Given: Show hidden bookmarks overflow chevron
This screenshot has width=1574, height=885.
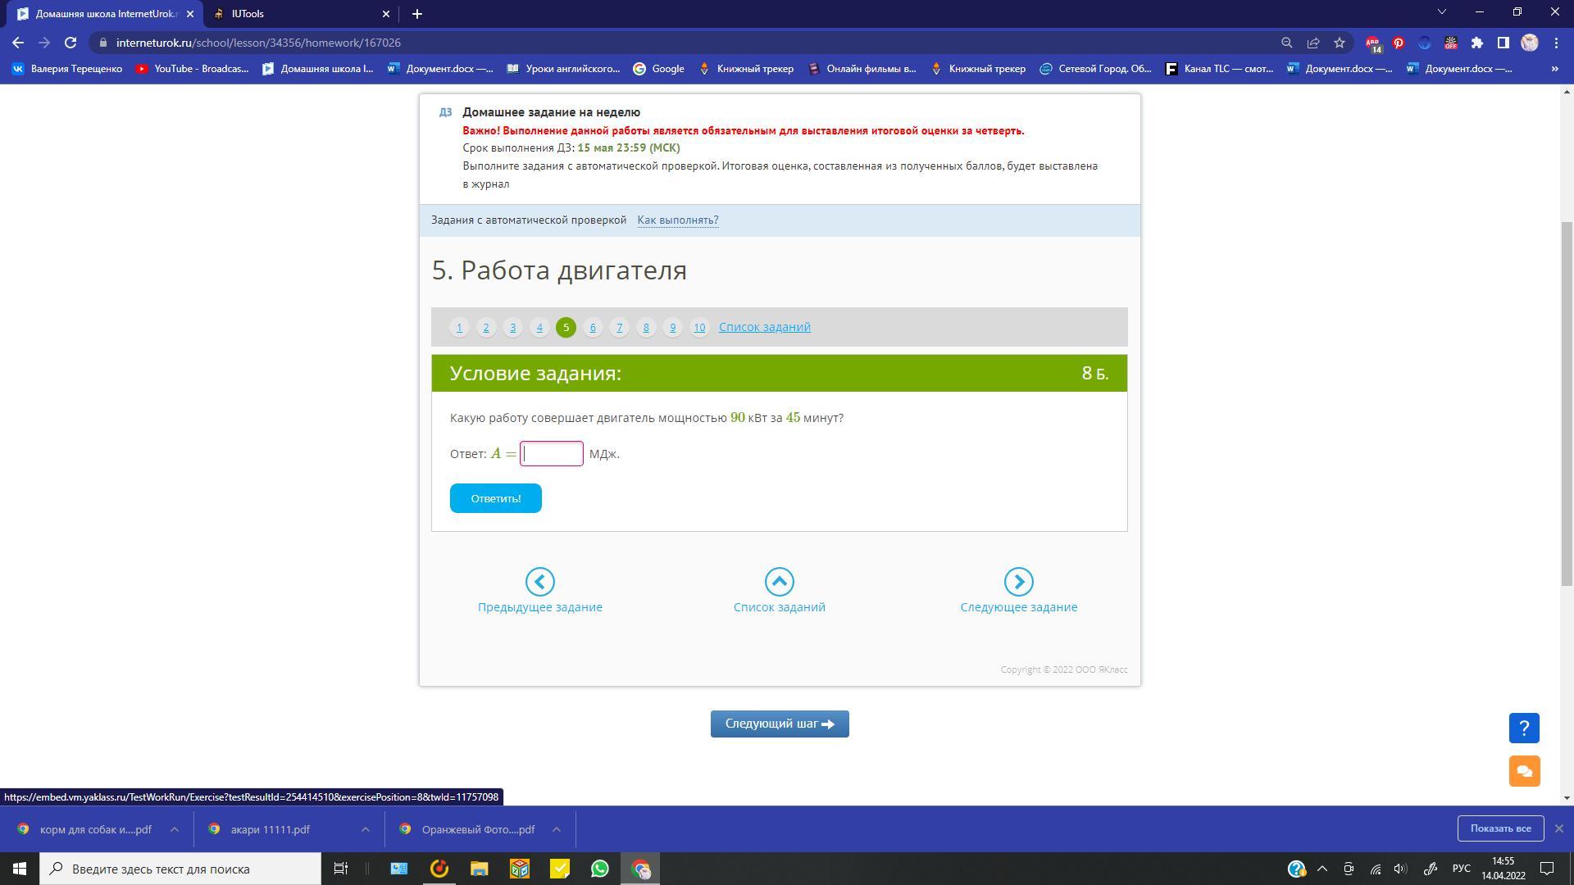Looking at the screenshot, I should pyautogui.click(x=1554, y=69).
